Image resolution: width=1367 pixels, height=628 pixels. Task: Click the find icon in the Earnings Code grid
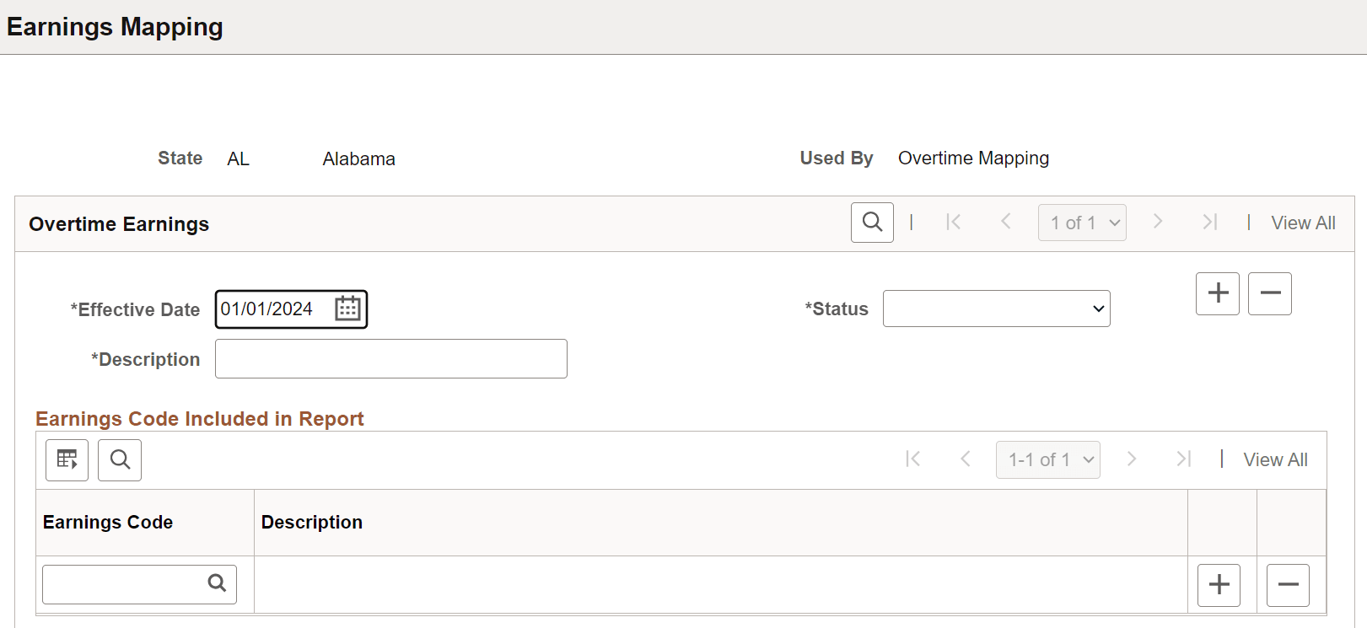pyautogui.click(x=120, y=459)
